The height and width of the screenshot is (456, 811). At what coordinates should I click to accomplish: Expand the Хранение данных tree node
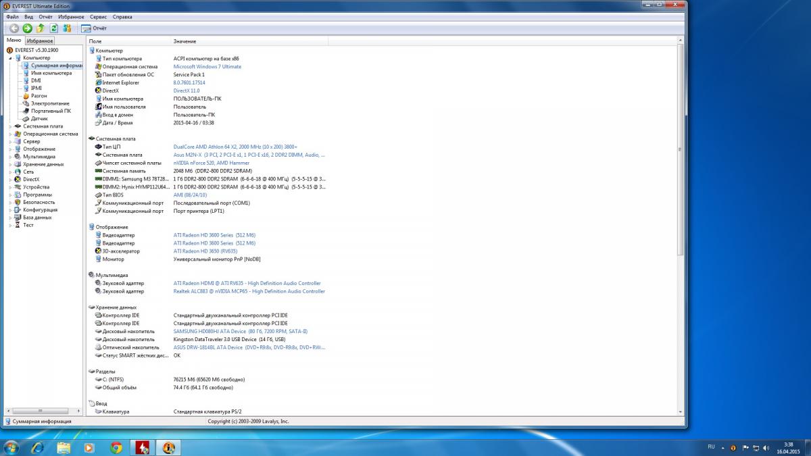(10, 164)
